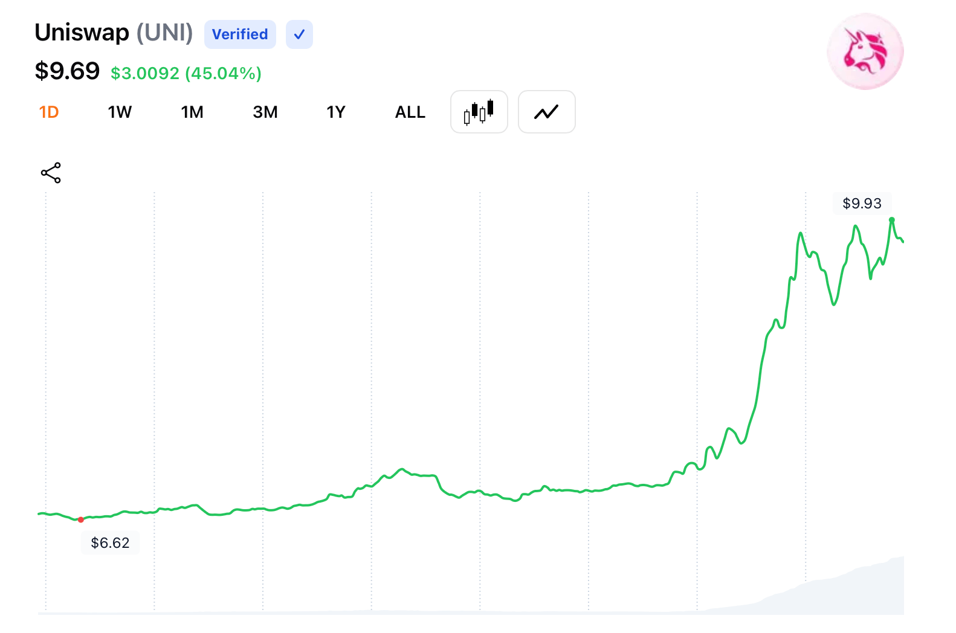Click the Uniswap (UNI) title
Image resolution: width=956 pixels, height=633 pixels.
click(114, 33)
